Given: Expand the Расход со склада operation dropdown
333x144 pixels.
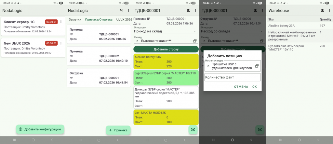Looking at the screenshot, I should 233,31.
